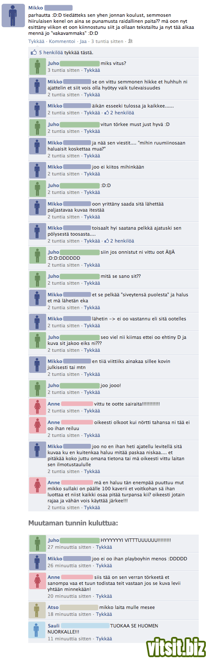Open the '5 henkilöä' likers list
This screenshot has width=206, height=658.
(x=51, y=52)
